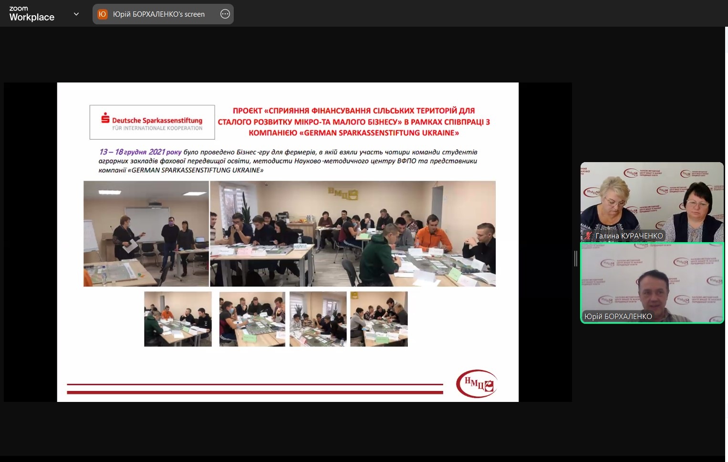Viewport: 728px width, 462px height.
Task: Click the whiteboard presenter photo on slide
Action: coord(146,234)
